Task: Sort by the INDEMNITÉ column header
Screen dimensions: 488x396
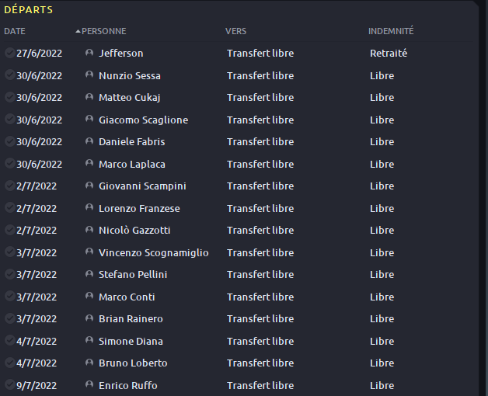Action: 391,31
